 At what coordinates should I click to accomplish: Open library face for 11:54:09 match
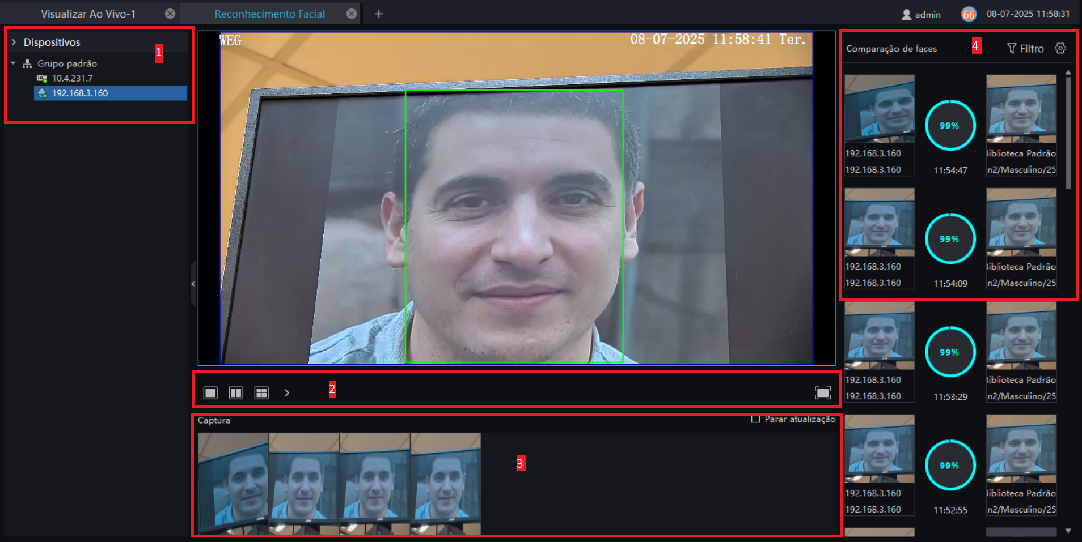coord(1021,222)
